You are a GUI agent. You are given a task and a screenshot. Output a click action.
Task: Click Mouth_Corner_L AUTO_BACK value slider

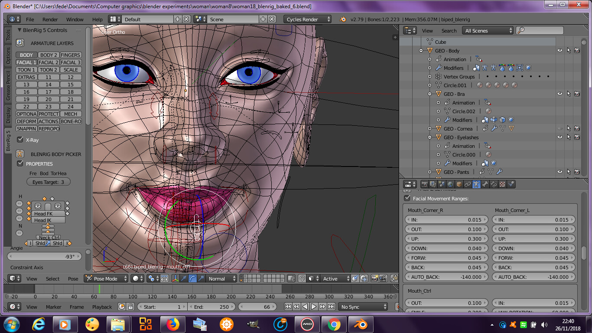click(x=533, y=277)
